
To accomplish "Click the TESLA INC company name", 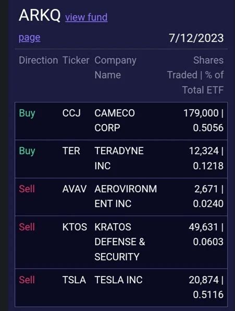I will [x=118, y=280].
